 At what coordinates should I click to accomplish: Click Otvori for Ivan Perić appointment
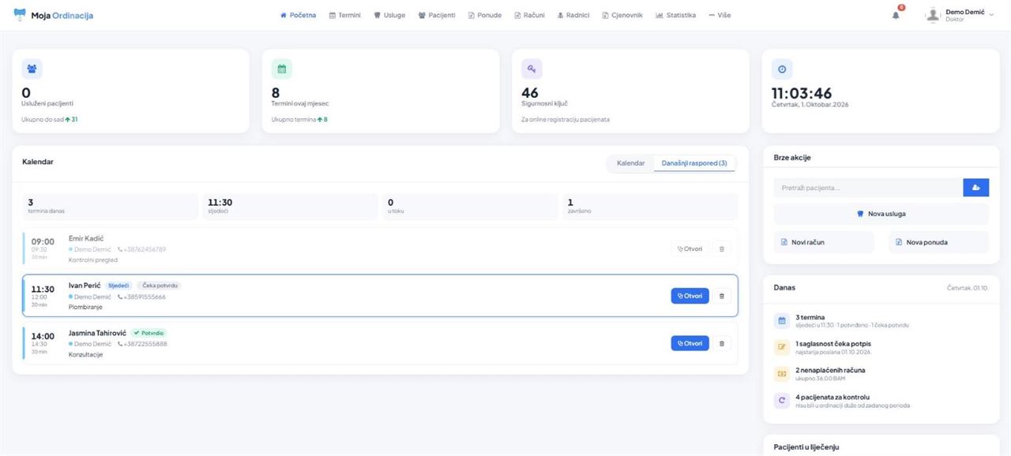coord(690,296)
